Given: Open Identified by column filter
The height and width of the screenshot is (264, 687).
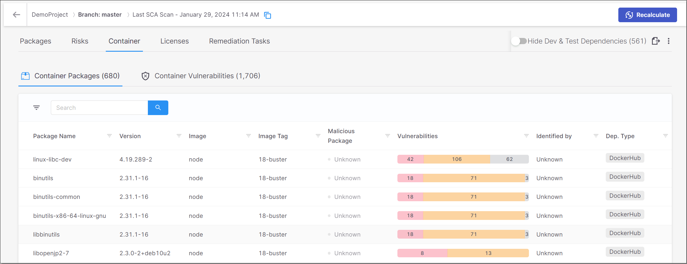Looking at the screenshot, I should pos(596,136).
